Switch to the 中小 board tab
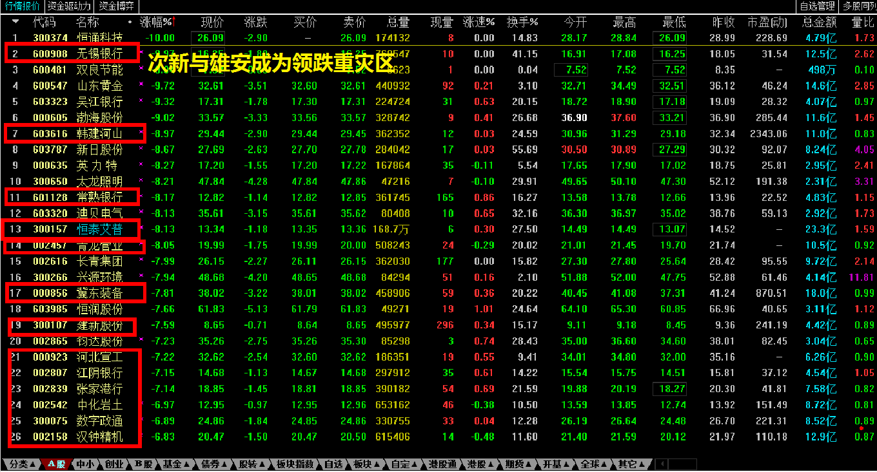This screenshot has height=472, width=877. [84, 464]
